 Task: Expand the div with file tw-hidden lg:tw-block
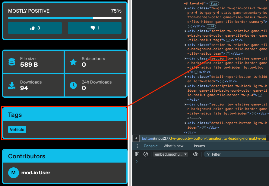click(185, 58)
